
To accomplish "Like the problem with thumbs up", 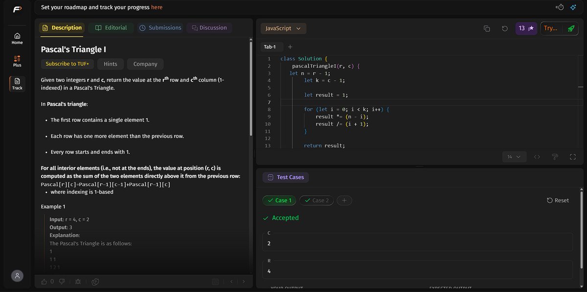I will pos(45,281).
